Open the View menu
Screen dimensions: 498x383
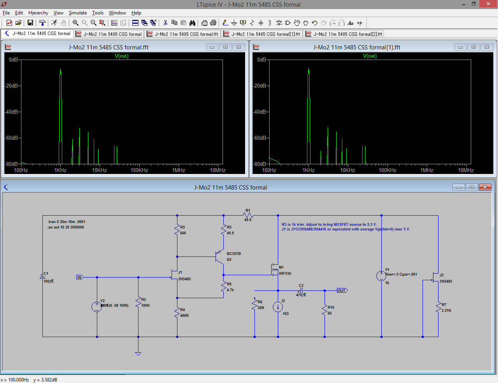click(x=58, y=13)
